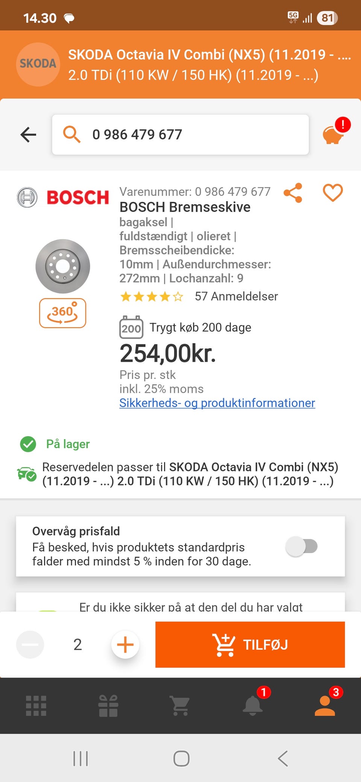Go to the shopping cart tab
This screenshot has width=361, height=782.
coord(180,706)
